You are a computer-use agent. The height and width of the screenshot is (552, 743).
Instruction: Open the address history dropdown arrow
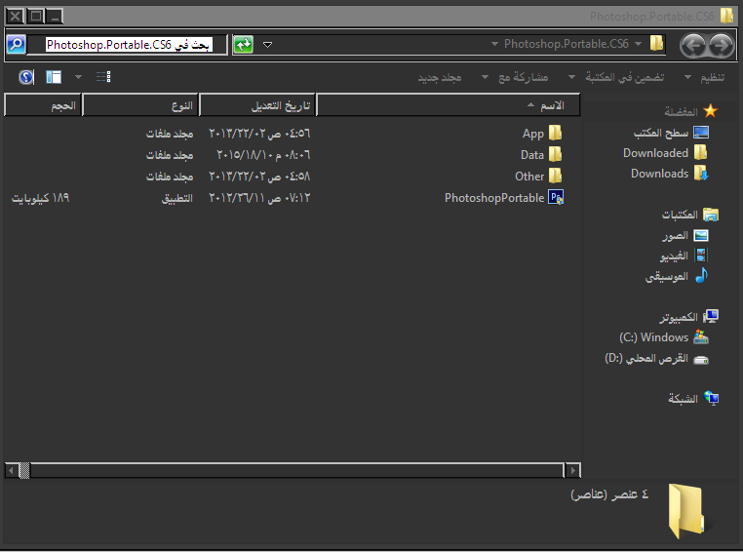[267, 45]
